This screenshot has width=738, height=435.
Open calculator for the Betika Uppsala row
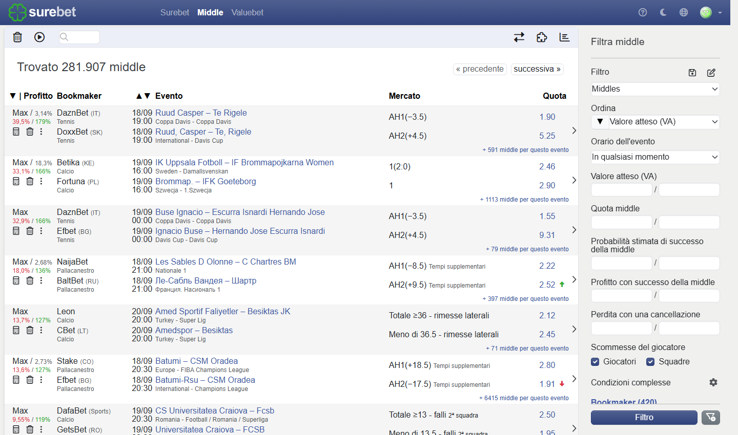point(16,181)
